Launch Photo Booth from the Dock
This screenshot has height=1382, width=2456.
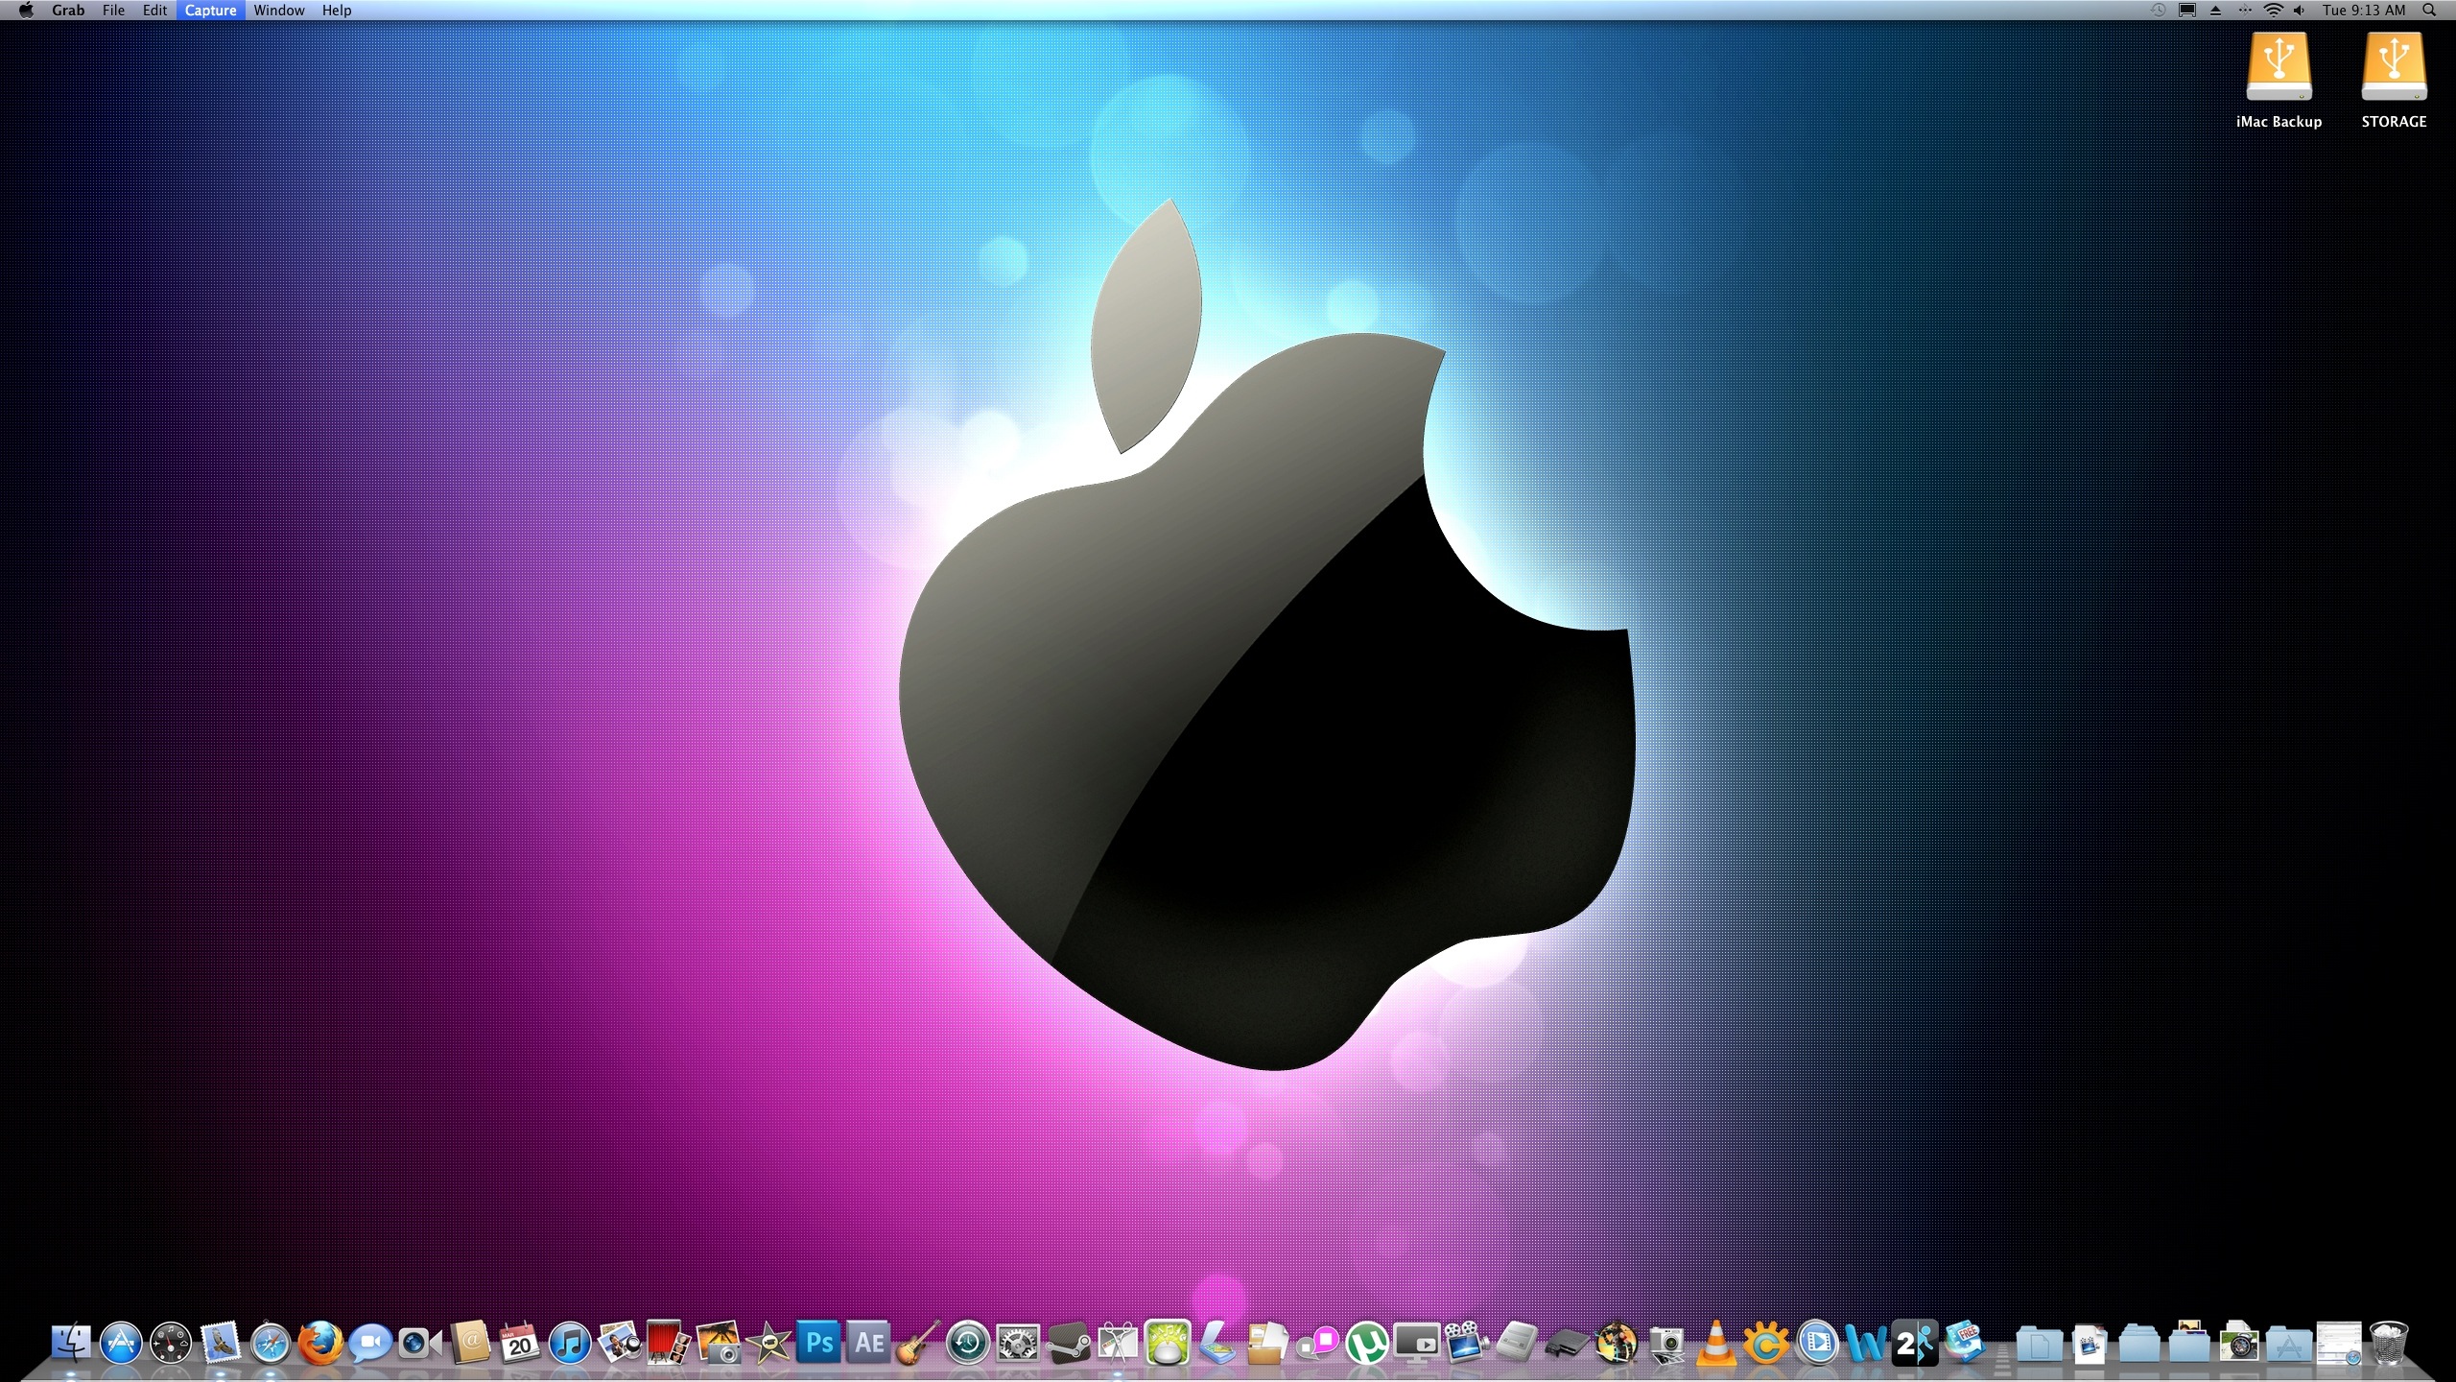point(669,1343)
